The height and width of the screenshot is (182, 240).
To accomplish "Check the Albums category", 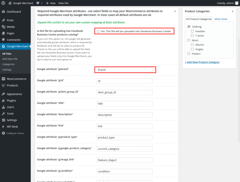I will pyautogui.click(x=192, y=44).
